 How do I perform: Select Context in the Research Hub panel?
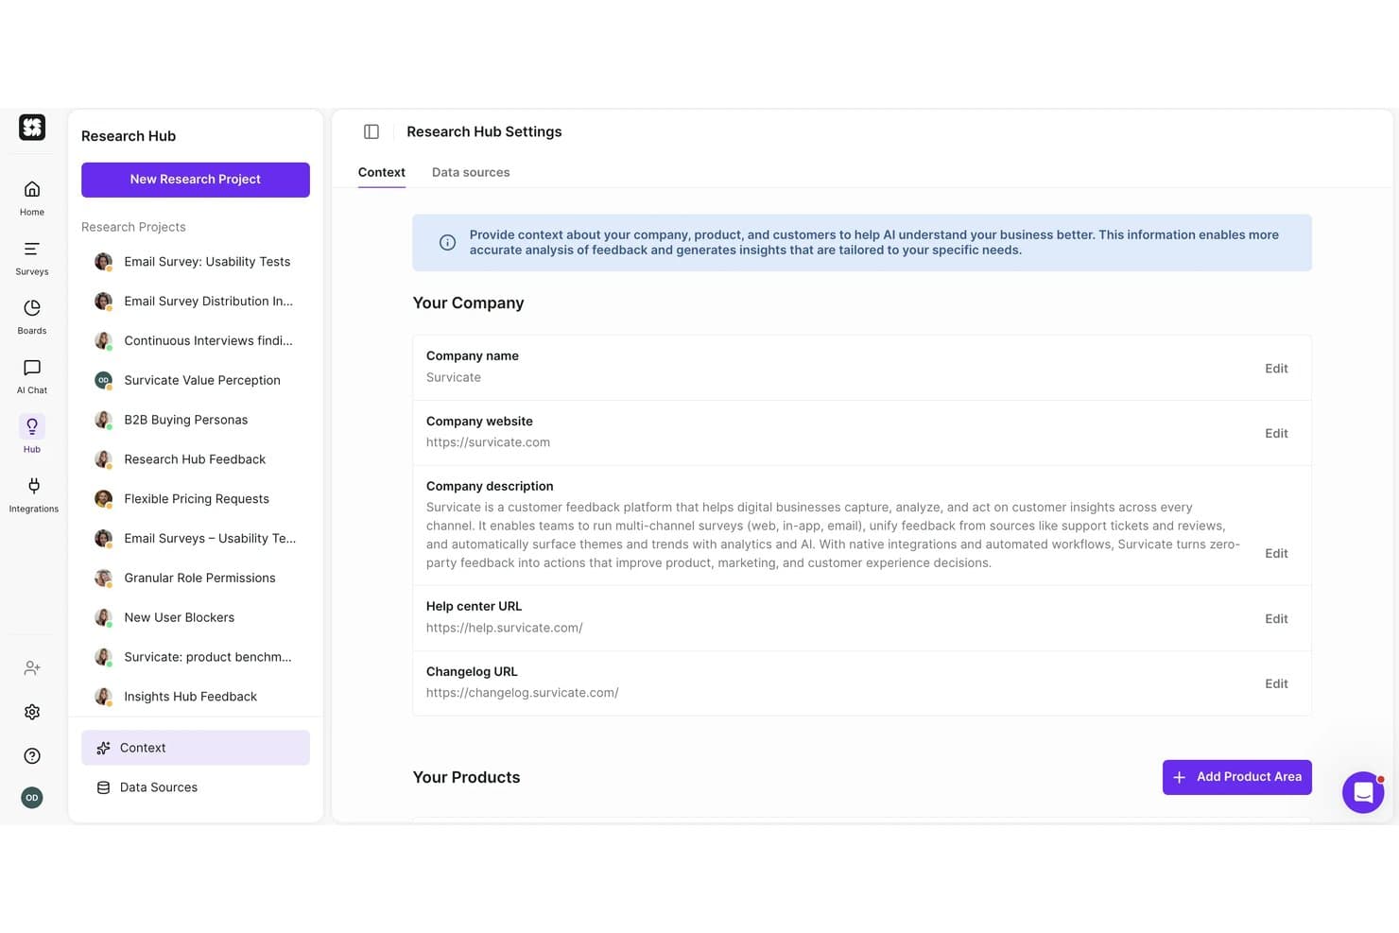(x=196, y=748)
